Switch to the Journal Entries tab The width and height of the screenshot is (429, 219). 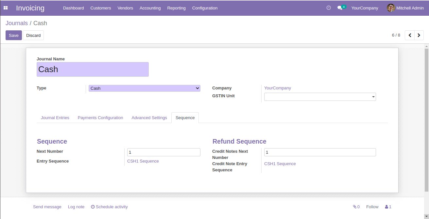click(55, 117)
